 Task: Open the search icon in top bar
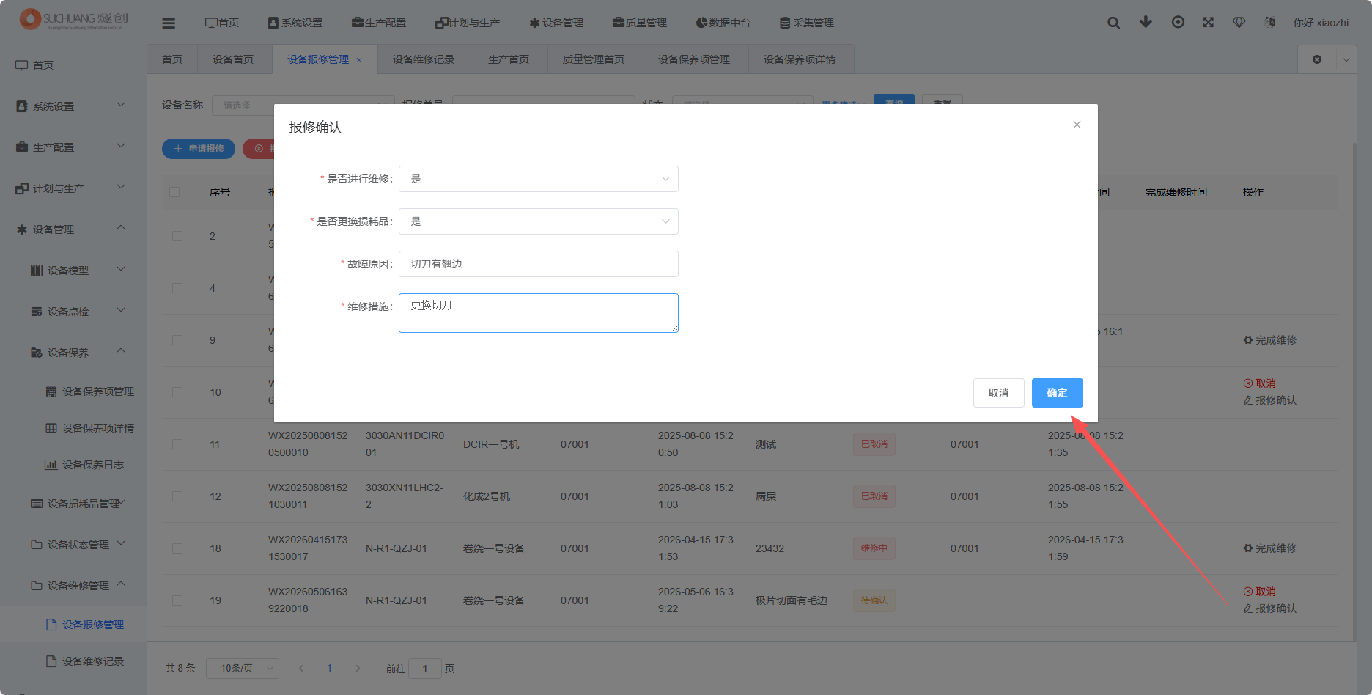tap(1113, 23)
